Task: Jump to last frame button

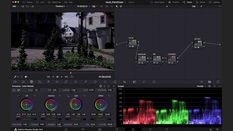Action: click(x=66, y=77)
